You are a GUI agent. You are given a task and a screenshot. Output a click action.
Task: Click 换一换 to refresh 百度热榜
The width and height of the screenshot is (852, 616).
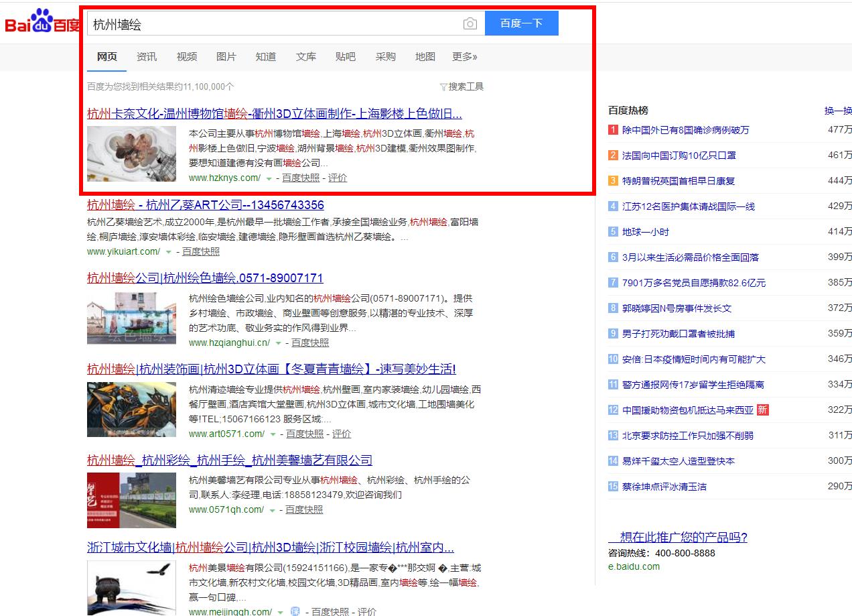point(838,111)
